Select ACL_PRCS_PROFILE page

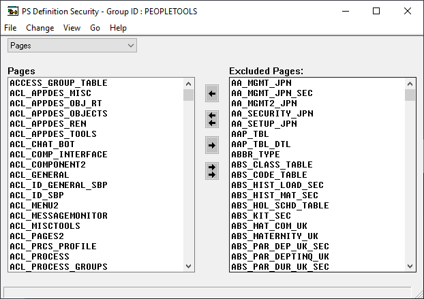[x=96, y=247]
